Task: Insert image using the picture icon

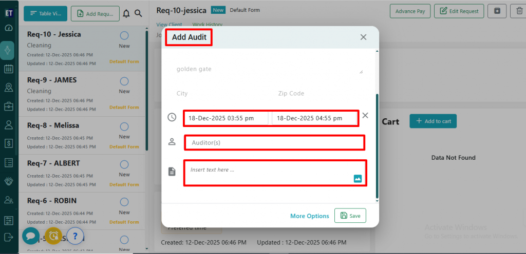Action: pyautogui.click(x=358, y=179)
